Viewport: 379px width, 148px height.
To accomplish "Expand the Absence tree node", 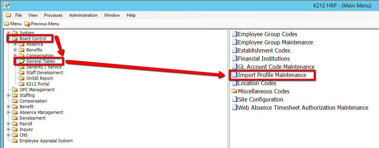I will point(15,44).
